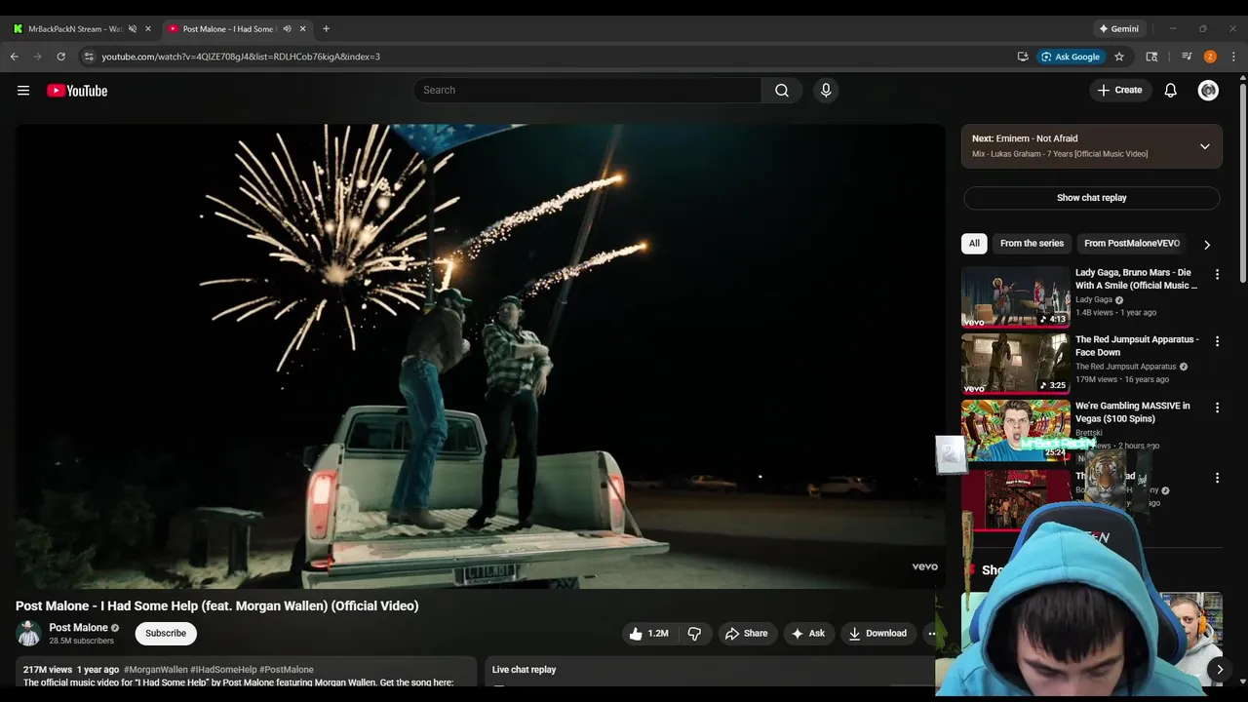The width and height of the screenshot is (1248, 702).
Task: Expand the Next Eminem playlist panel
Action: coord(1204,146)
